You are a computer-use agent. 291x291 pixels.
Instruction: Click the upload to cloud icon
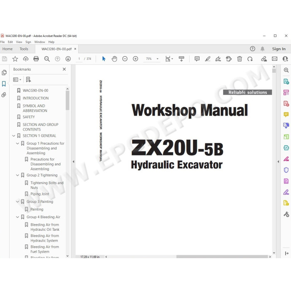pyautogui.click(x=26, y=59)
